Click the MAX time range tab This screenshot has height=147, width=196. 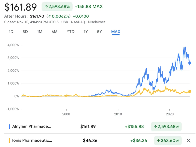click(116, 32)
